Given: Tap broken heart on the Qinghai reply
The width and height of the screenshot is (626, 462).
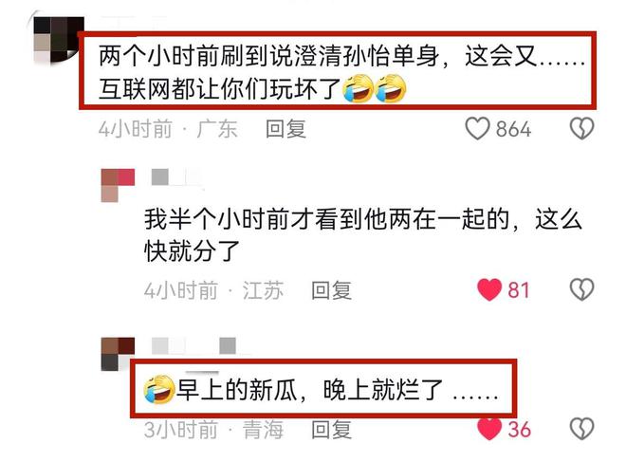Looking at the screenshot, I should 581,429.
